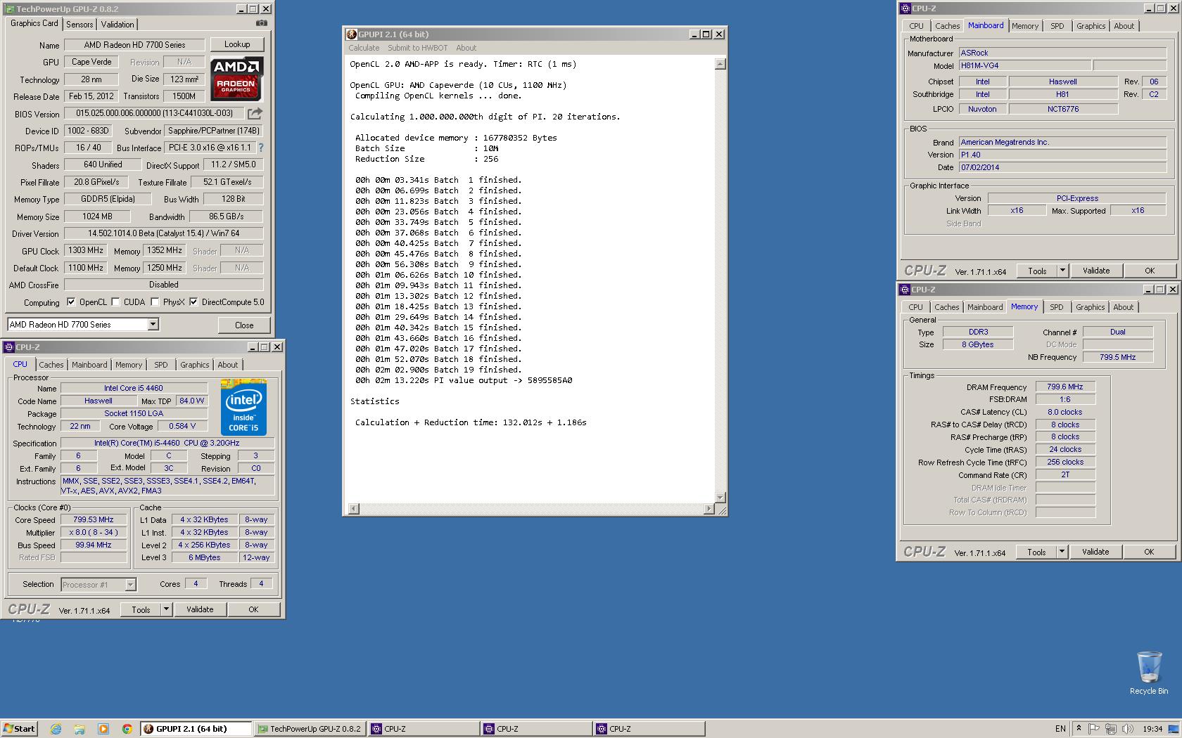Click the GPU Name field in GPU-Z
The width and height of the screenshot is (1182, 738).
(x=134, y=45)
